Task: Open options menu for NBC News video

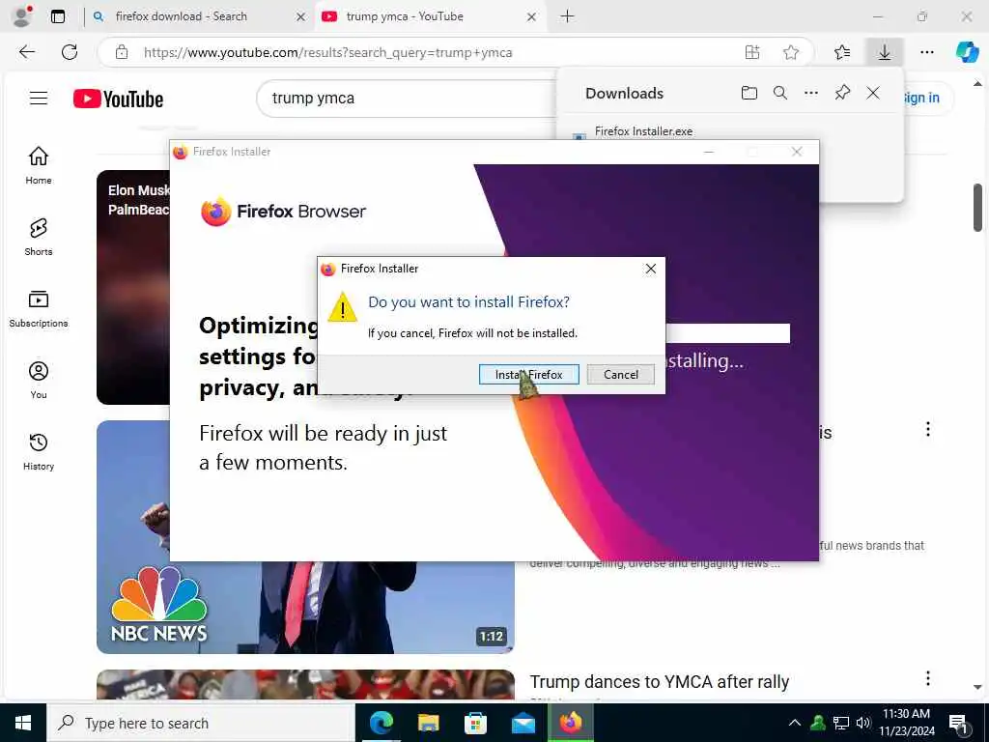Action: (x=928, y=429)
